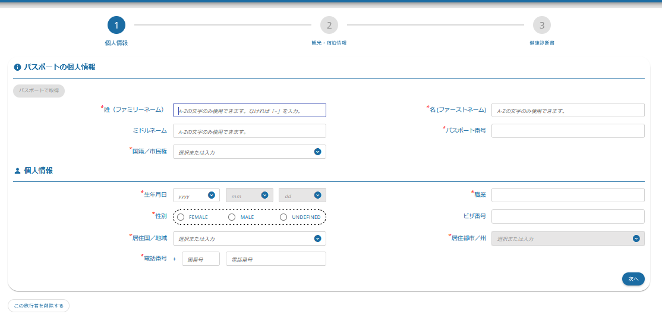Viewport: 662px width, 317px height.
Task: Expand the birth day dd dropdown
Action: 317,195
